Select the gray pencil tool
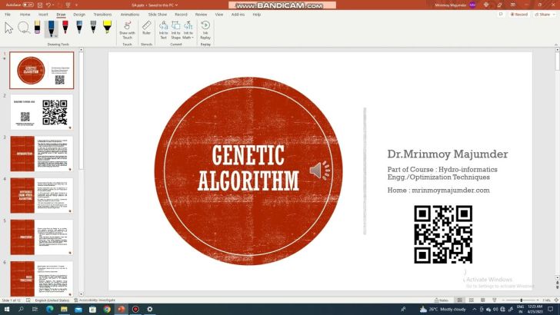This screenshot has width=560, height=315. click(x=93, y=28)
